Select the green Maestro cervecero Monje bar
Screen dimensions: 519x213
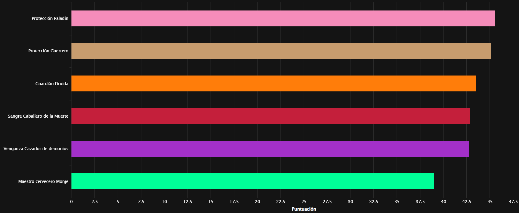point(252,181)
